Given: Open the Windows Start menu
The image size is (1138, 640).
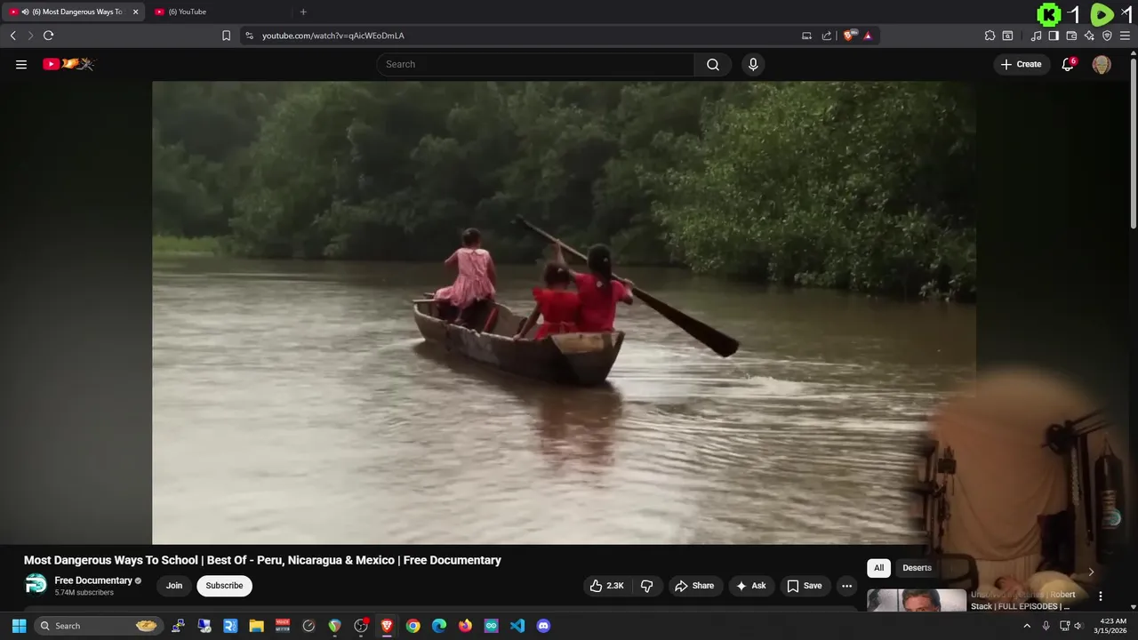Looking at the screenshot, I should (x=19, y=626).
